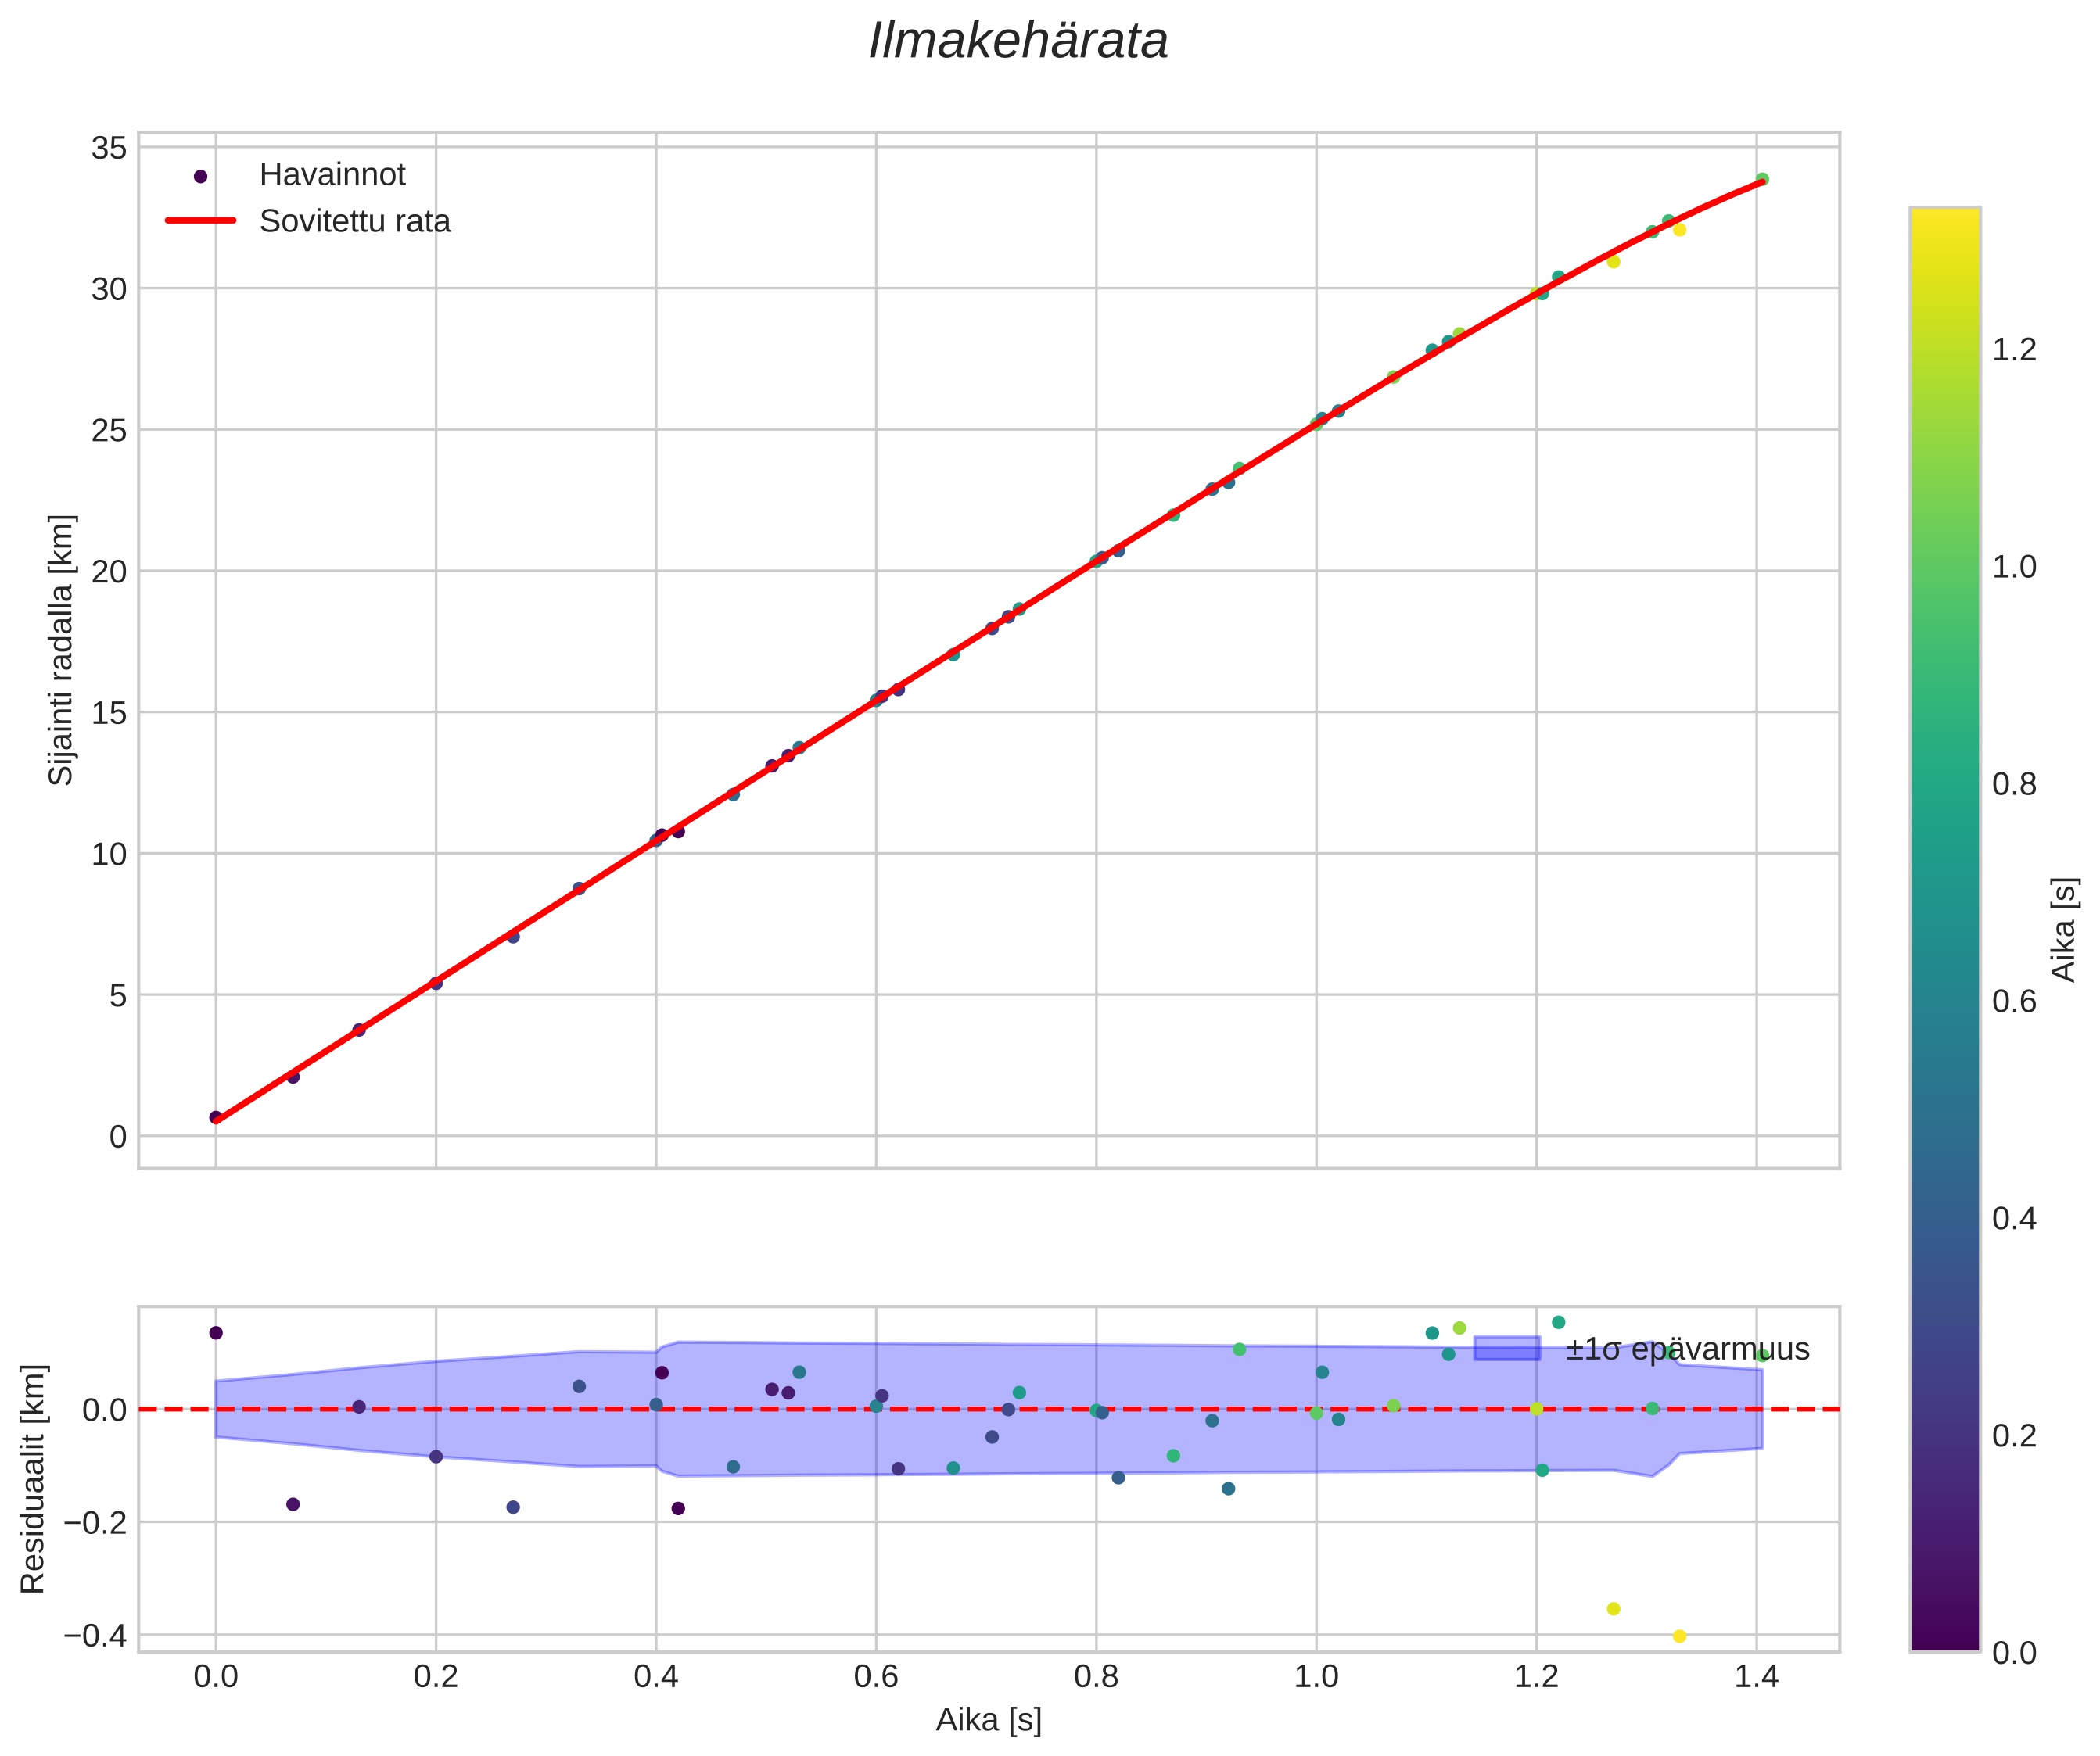Click the y-axis tick label 35
Viewport: 2100px width, 1756px height.
(x=109, y=148)
